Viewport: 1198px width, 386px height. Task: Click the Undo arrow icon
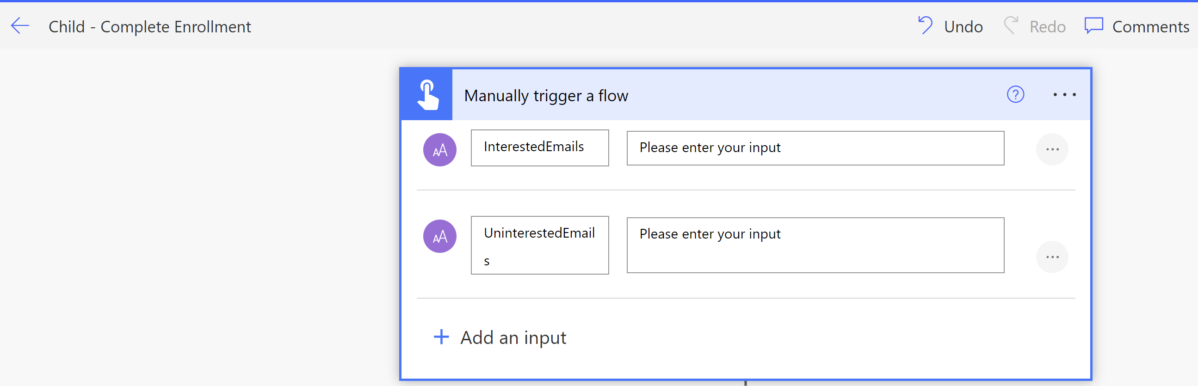coord(925,25)
